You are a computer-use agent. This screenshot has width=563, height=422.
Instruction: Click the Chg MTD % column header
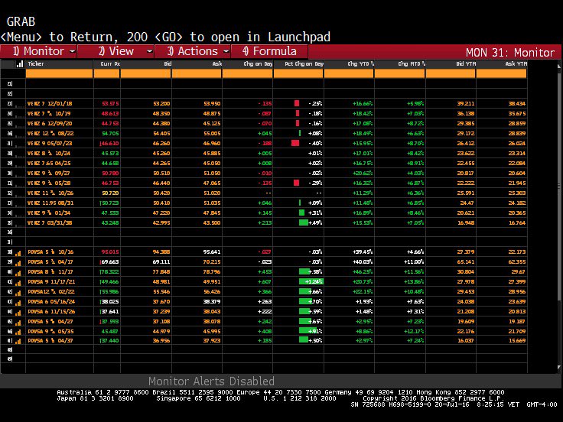(x=412, y=64)
